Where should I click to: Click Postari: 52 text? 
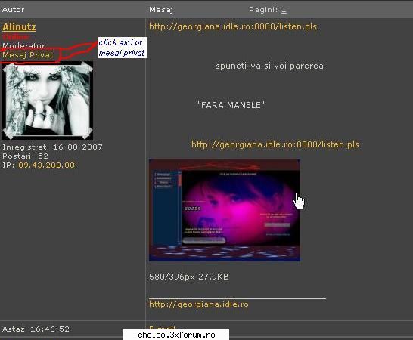click(x=25, y=156)
